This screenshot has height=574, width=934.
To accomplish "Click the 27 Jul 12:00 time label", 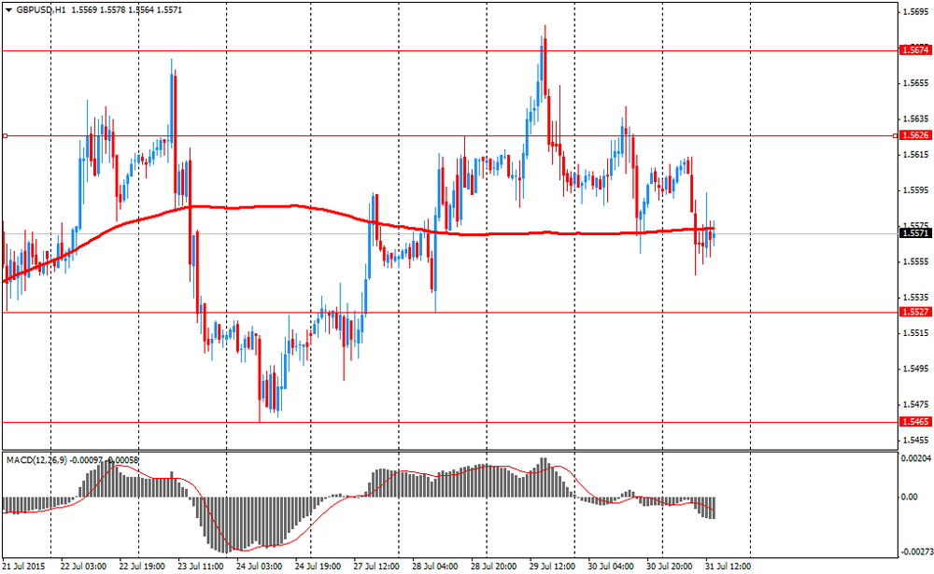I will pyautogui.click(x=375, y=566).
